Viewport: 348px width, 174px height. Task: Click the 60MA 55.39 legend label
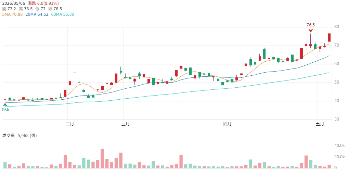63,14
